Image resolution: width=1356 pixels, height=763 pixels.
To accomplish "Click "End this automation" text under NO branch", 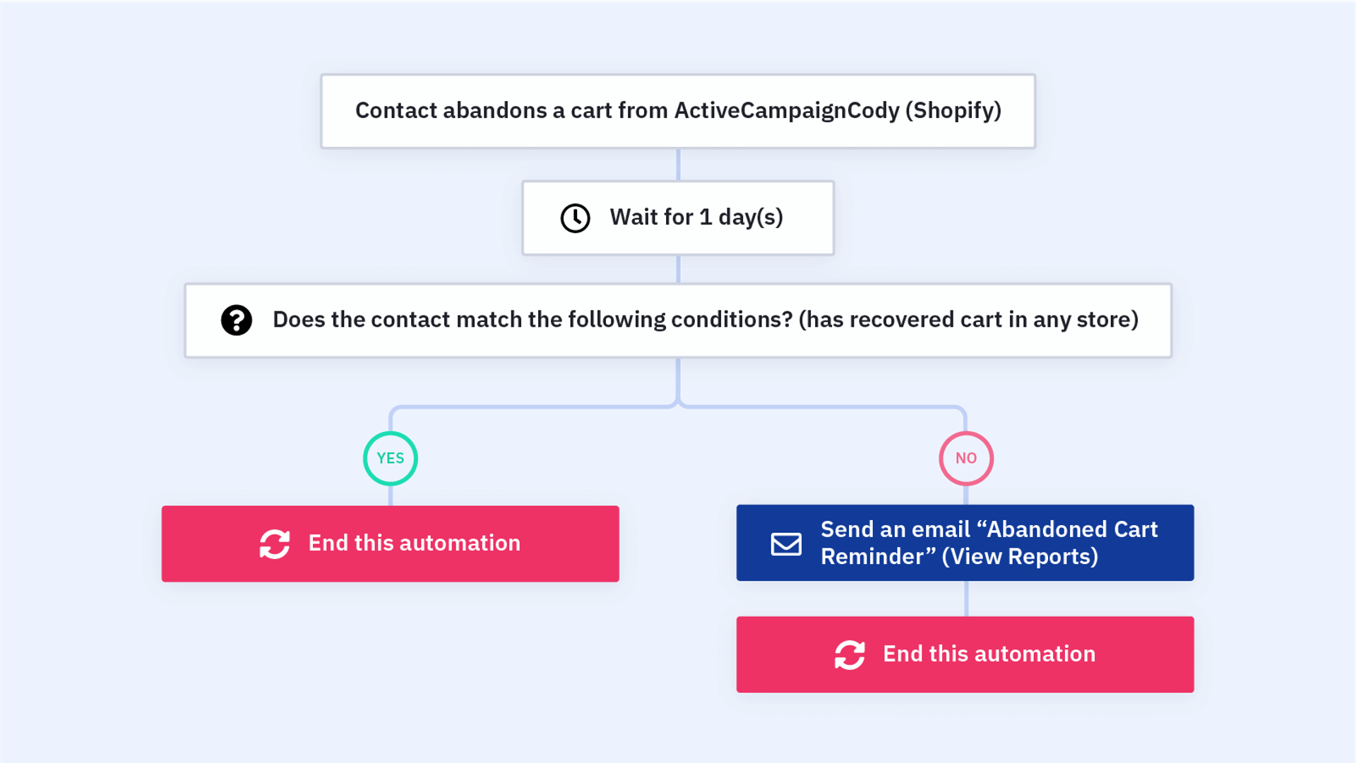I will coord(989,654).
